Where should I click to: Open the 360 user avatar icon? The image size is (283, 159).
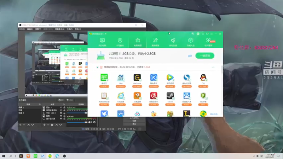pyautogui.click(x=198, y=34)
